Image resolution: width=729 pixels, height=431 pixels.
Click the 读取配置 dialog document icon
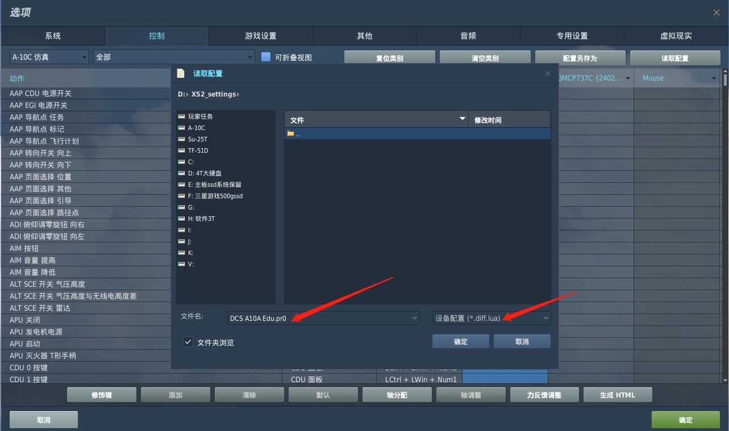point(181,73)
